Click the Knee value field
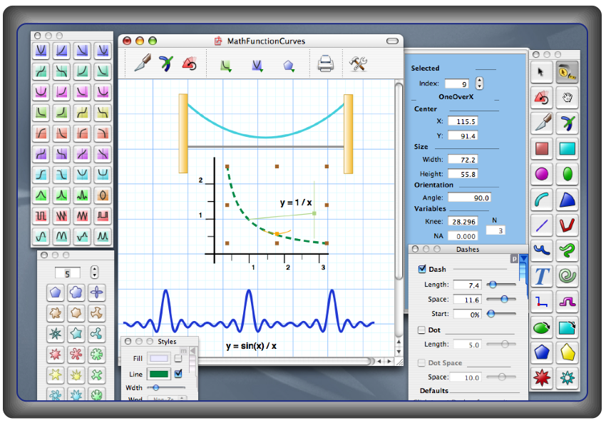 [x=463, y=222]
